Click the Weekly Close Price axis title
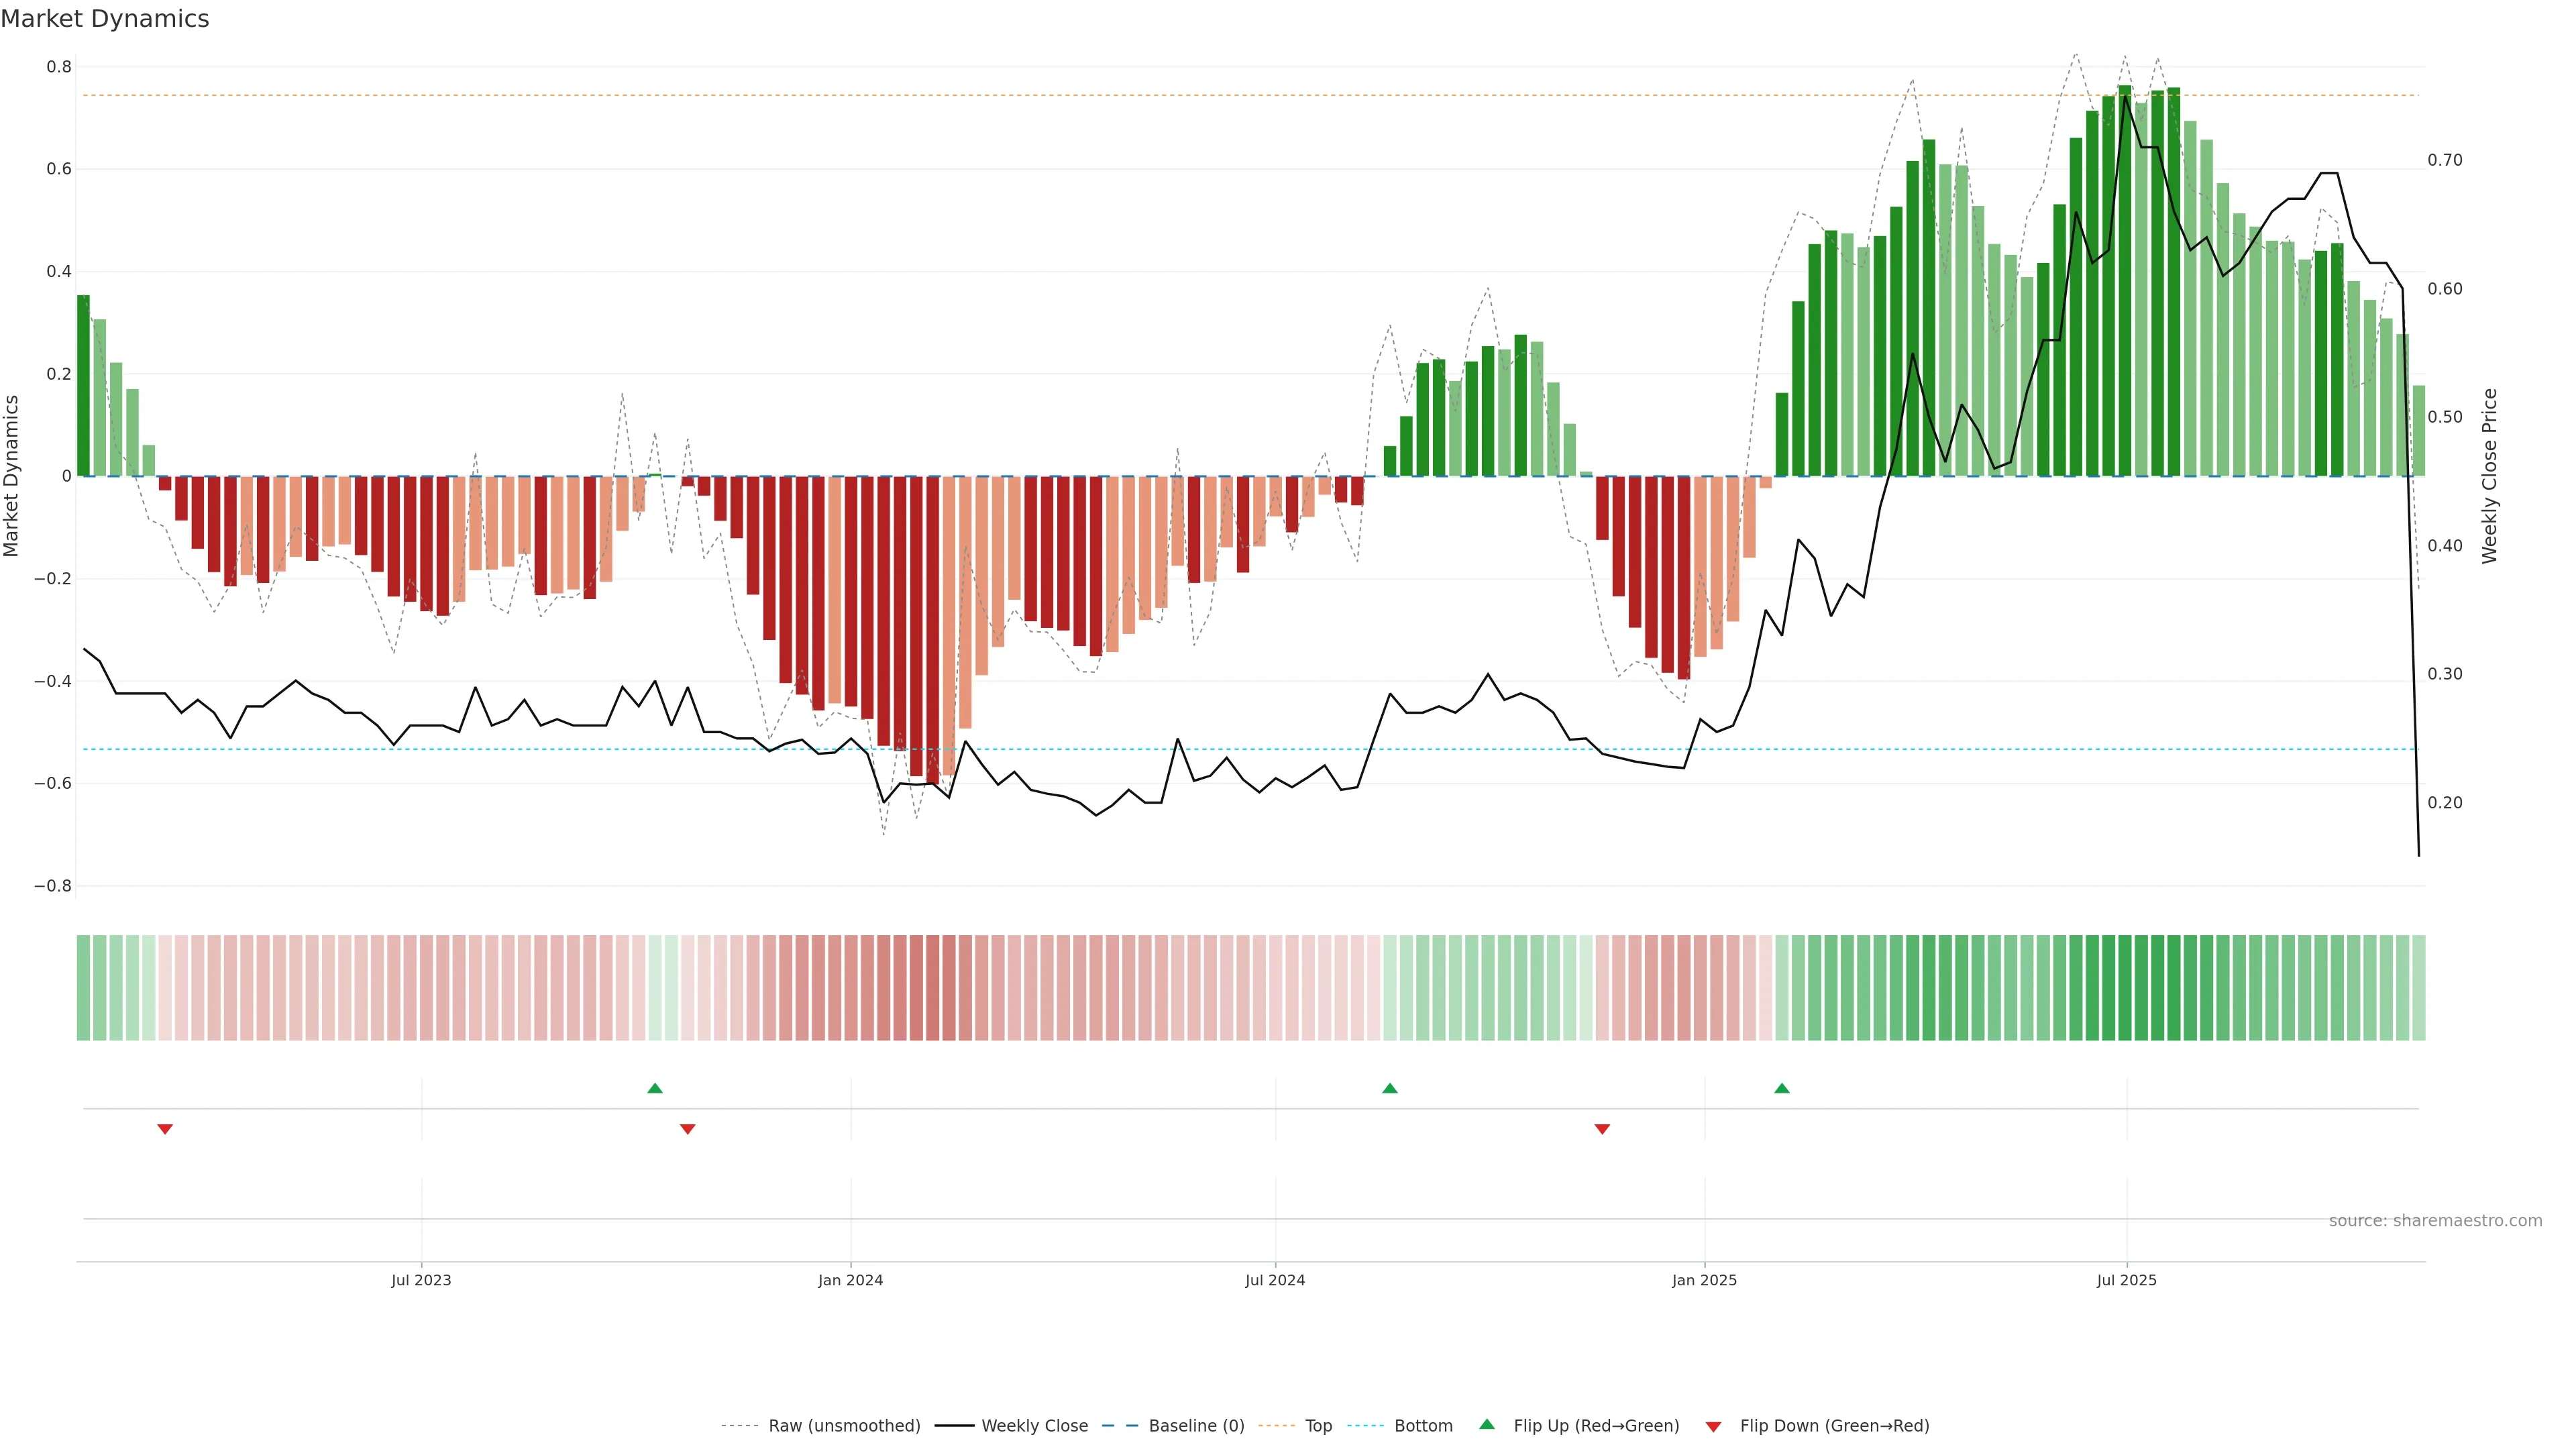This screenshot has width=2576, height=1449. tap(2489, 476)
